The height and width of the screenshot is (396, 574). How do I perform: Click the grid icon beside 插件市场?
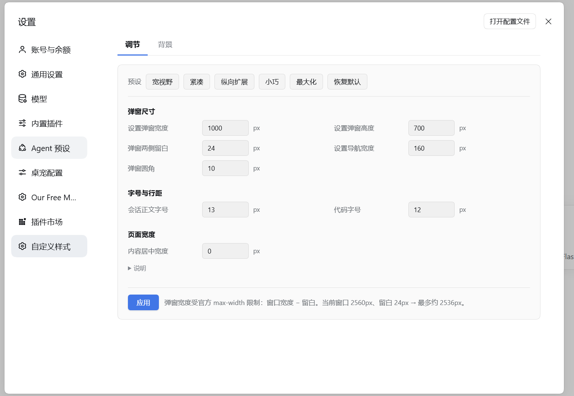pos(22,221)
